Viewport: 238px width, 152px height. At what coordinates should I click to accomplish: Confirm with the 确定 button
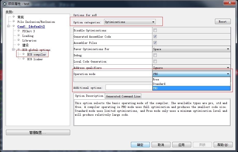point(140,145)
